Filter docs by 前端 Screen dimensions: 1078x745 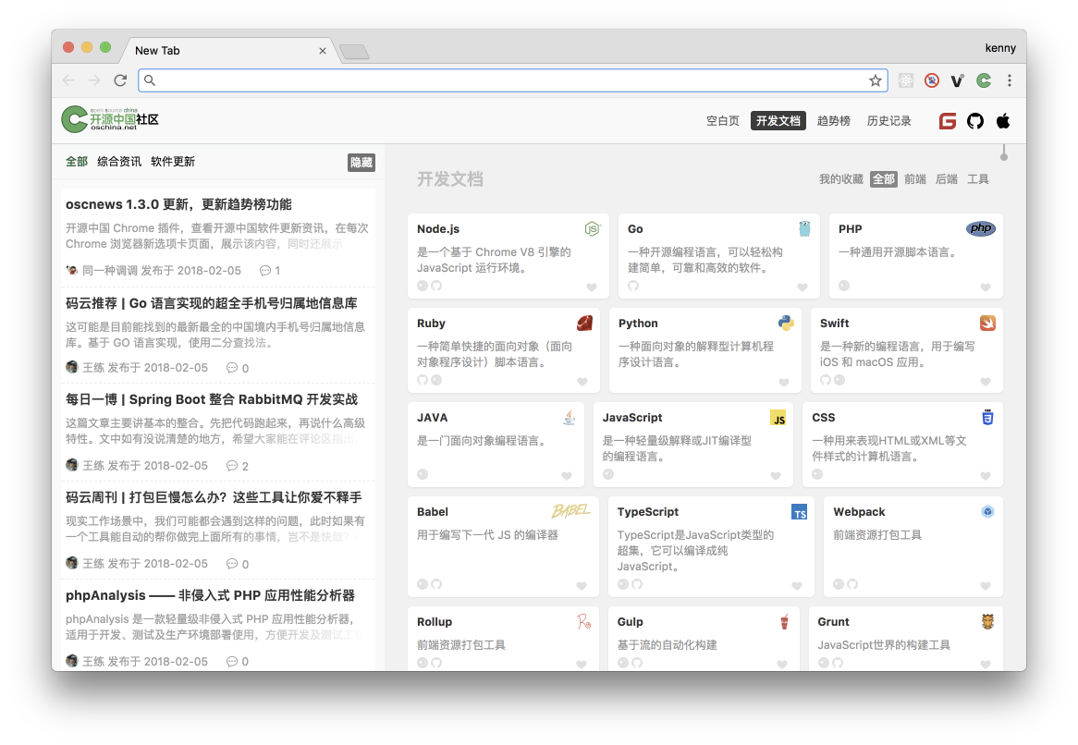(x=915, y=179)
